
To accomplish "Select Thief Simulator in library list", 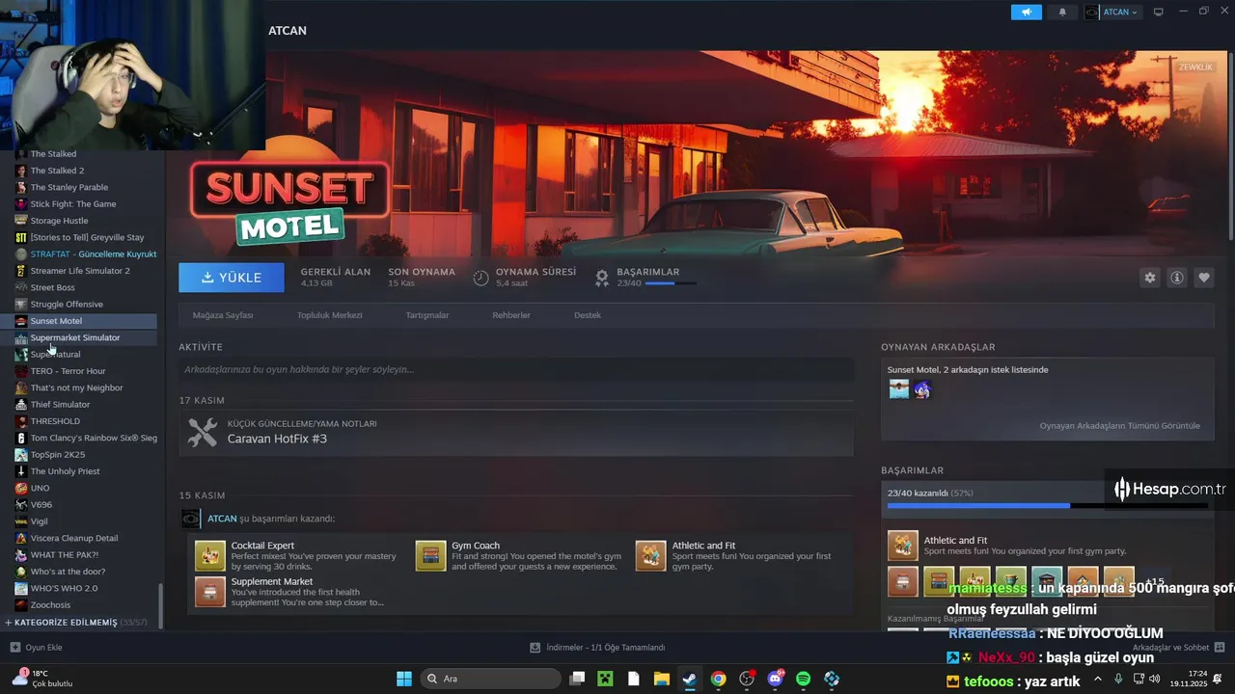I will pos(60,405).
